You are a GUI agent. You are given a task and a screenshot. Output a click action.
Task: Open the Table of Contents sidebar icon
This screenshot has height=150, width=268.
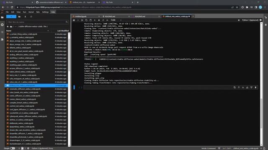click(2, 32)
